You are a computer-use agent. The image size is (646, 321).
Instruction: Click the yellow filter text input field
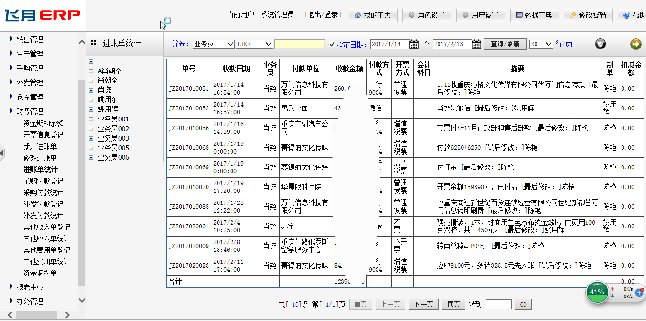point(299,44)
